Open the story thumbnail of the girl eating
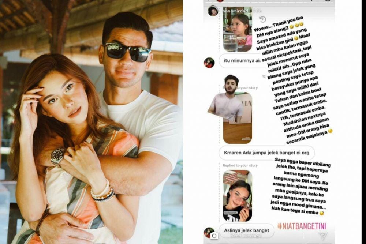Viewport: 366px width, 244px height. (x=238, y=29)
